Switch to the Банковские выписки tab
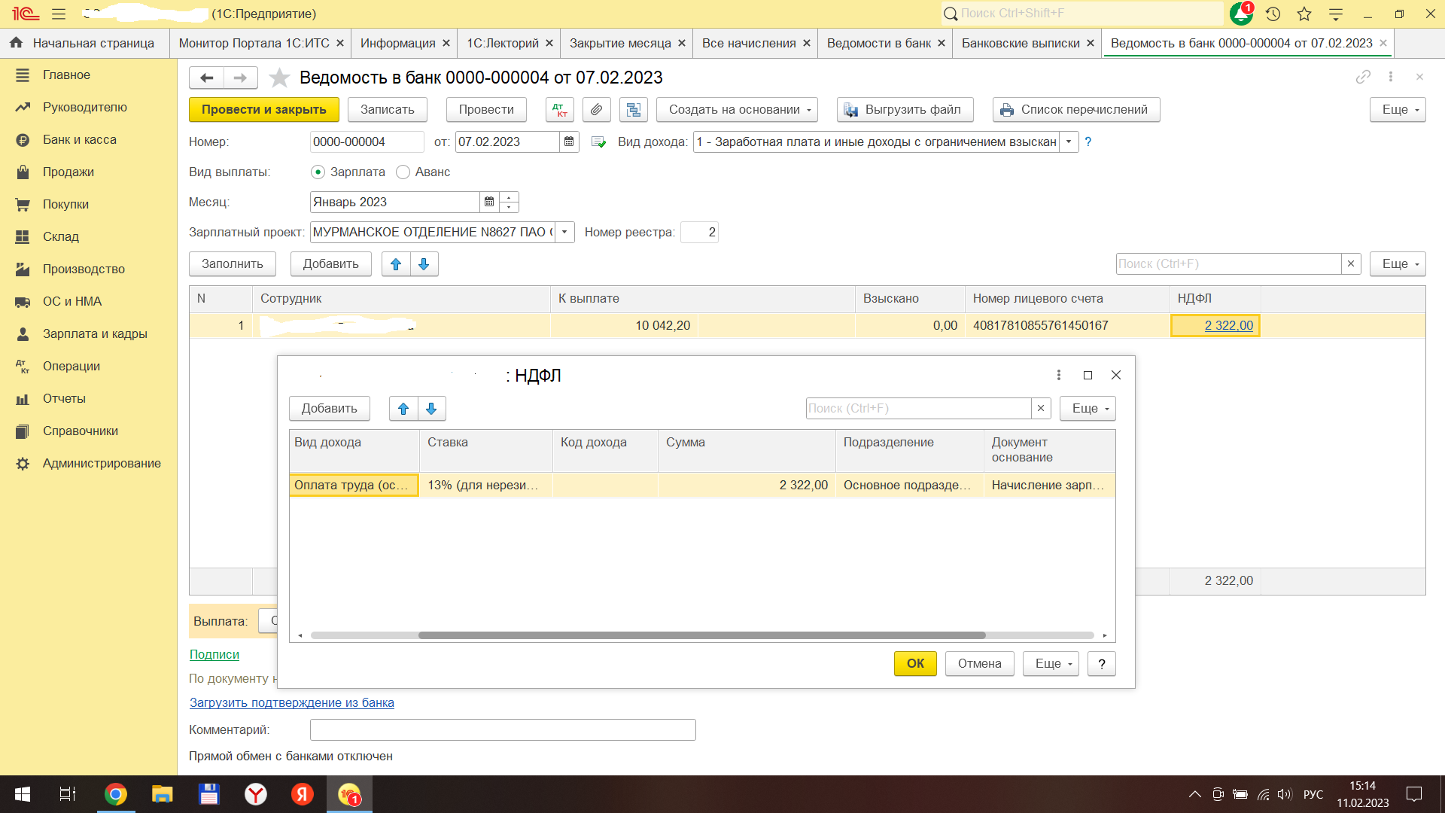This screenshot has width=1445, height=813. tap(1020, 44)
